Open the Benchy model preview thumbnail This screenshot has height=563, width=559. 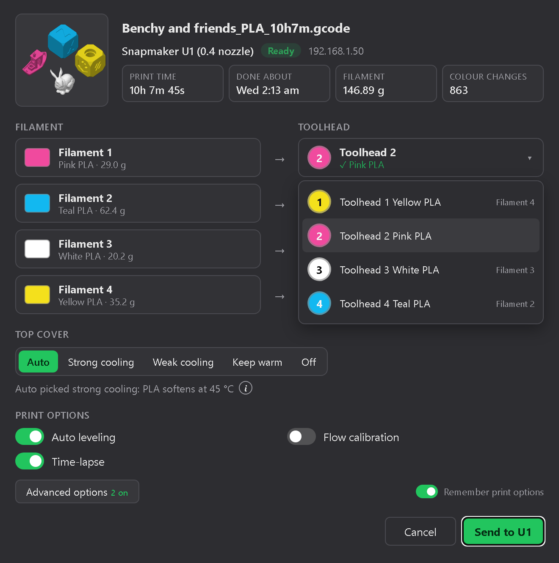coord(62,60)
